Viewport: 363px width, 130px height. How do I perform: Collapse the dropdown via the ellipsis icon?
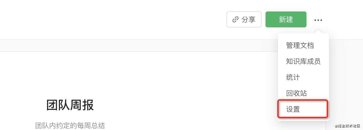point(318,20)
